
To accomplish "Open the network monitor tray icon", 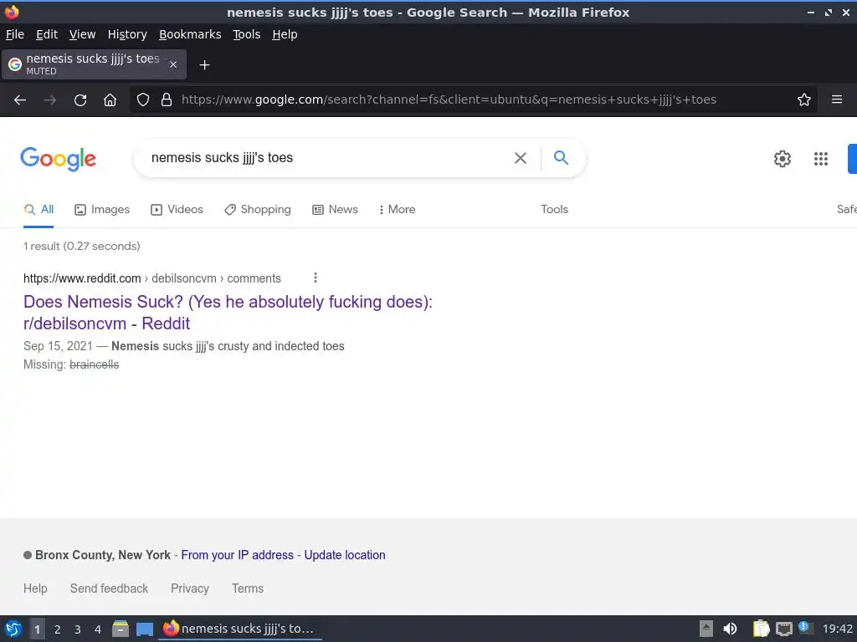I will coord(783,629).
